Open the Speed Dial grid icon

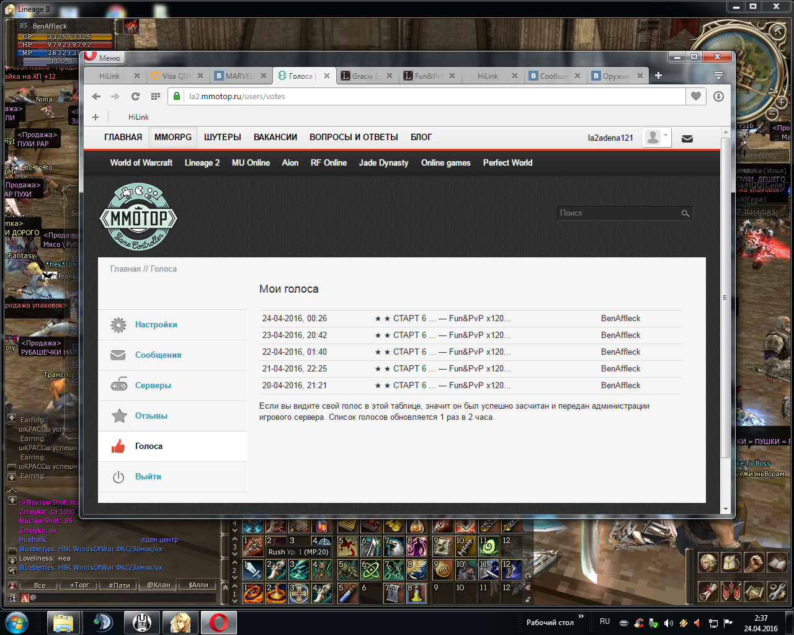(x=156, y=96)
